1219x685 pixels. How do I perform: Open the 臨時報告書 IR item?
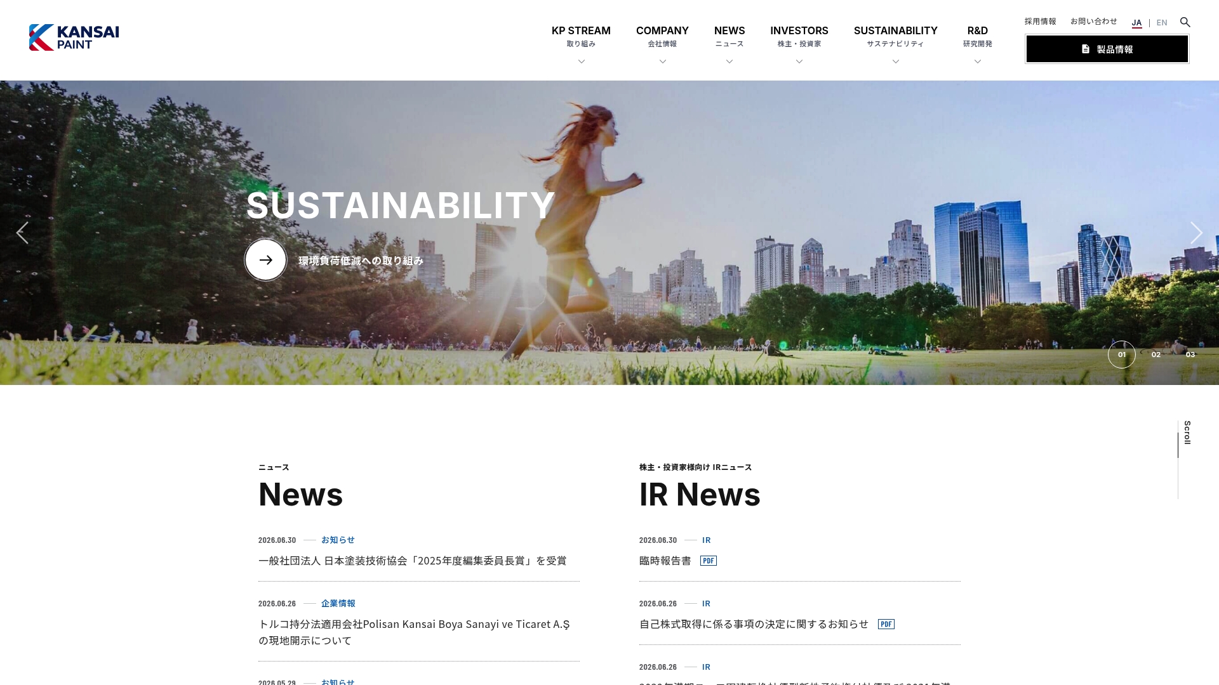(665, 561)
